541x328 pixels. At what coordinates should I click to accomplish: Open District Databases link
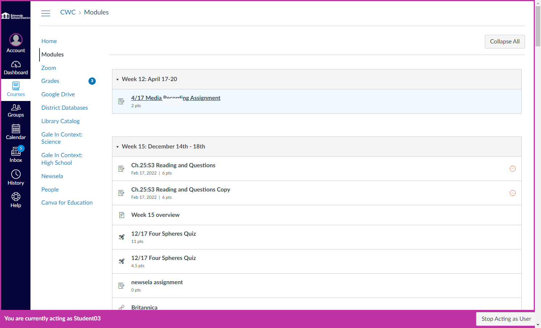(65, 108)
